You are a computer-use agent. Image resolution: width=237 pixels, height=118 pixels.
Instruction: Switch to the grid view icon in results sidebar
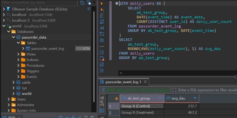[x=102, y=111]
